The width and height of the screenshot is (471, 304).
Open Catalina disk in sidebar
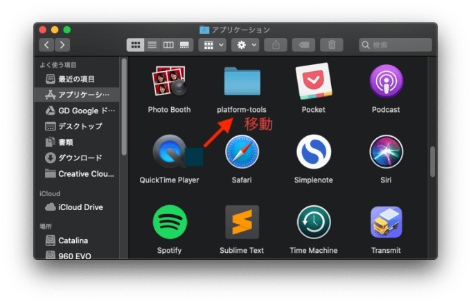[x=77, y=240]
